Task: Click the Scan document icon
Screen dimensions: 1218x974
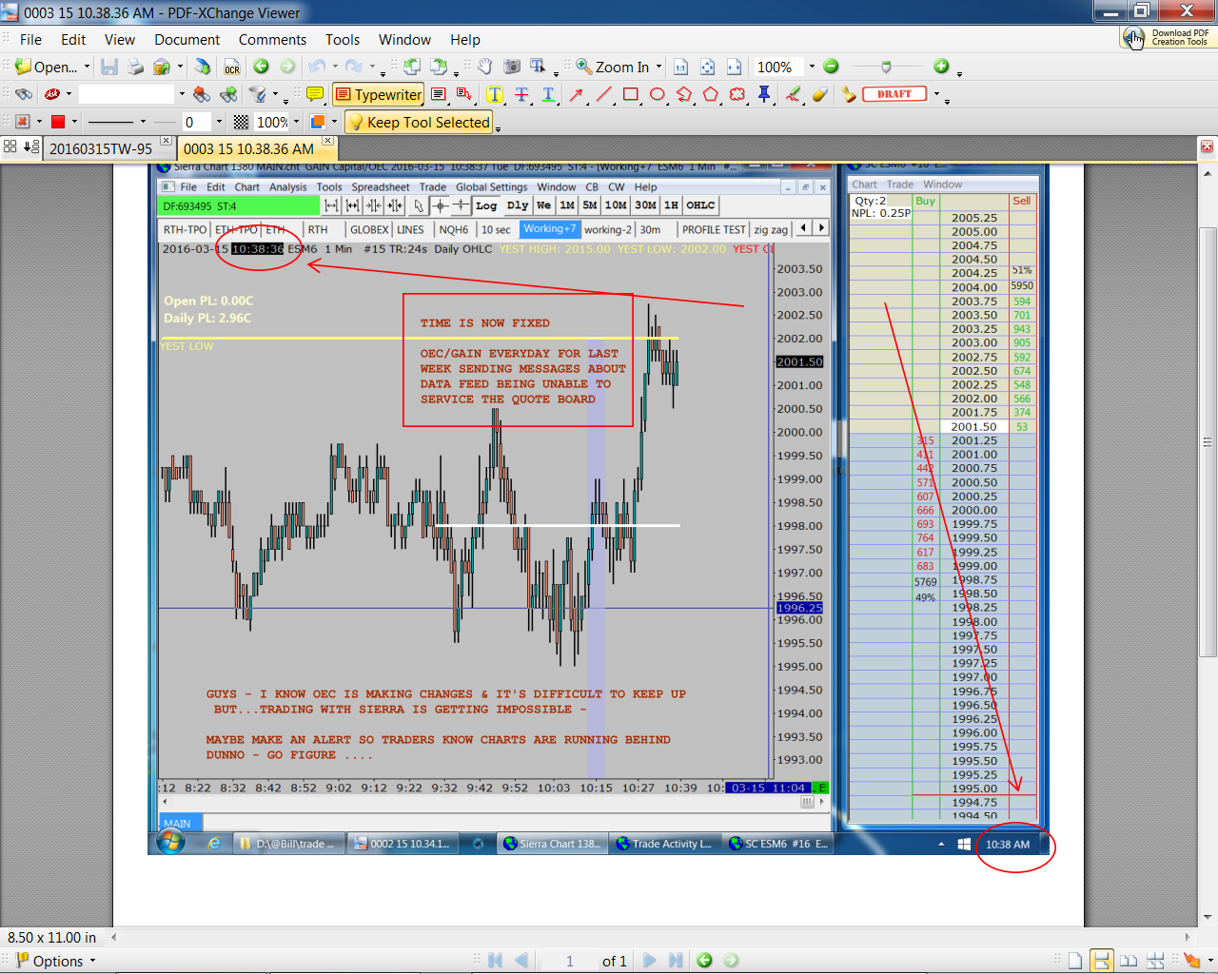Action: point(202,67)
